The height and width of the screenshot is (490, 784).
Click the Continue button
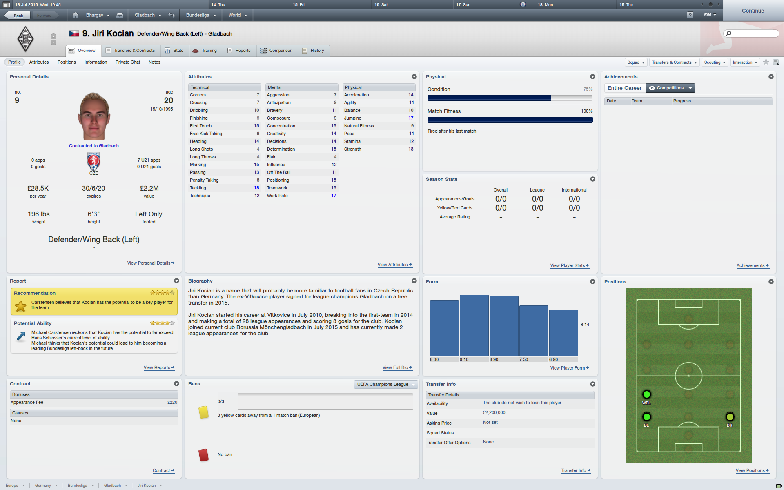(753, 11)
